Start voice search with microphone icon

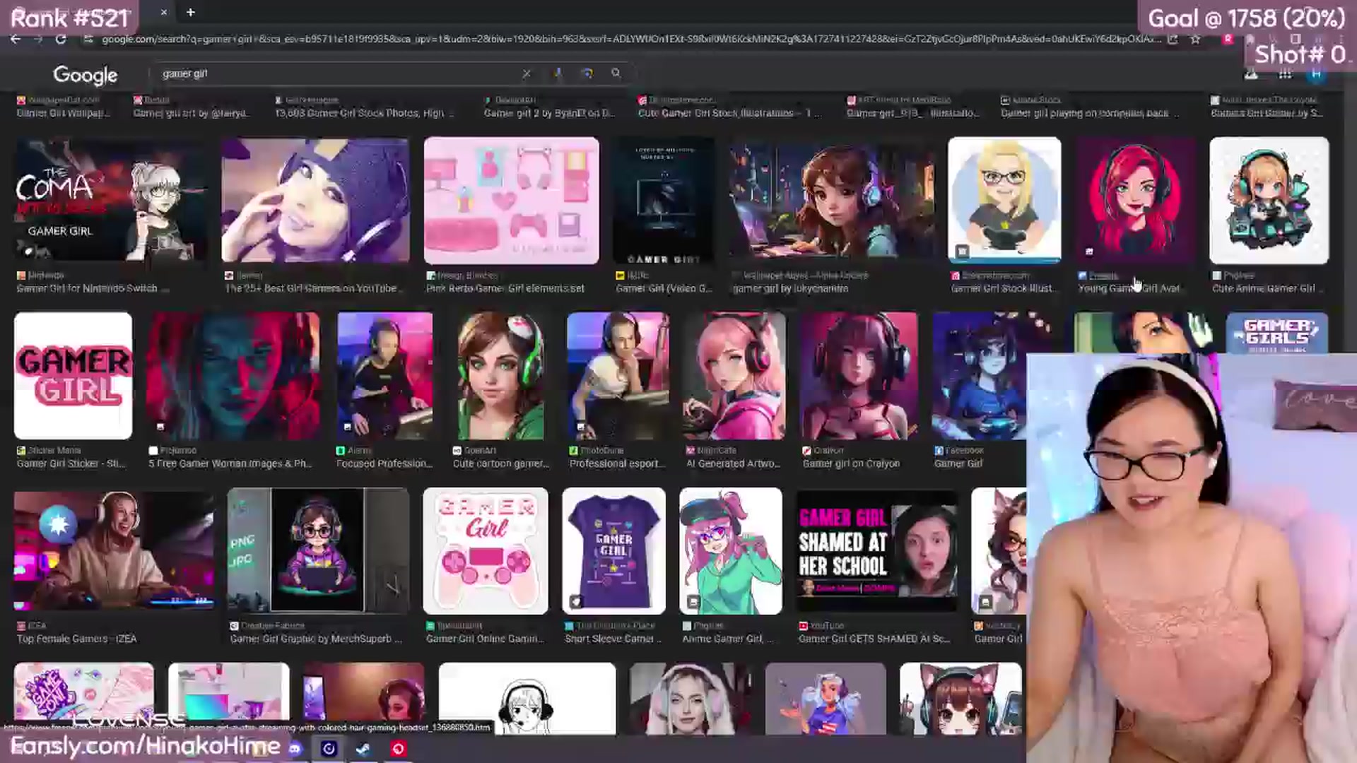(x=558, y=73)
